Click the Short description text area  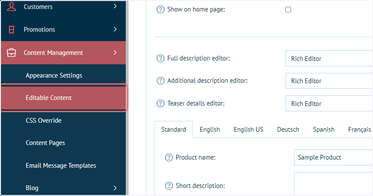point(333,184)
